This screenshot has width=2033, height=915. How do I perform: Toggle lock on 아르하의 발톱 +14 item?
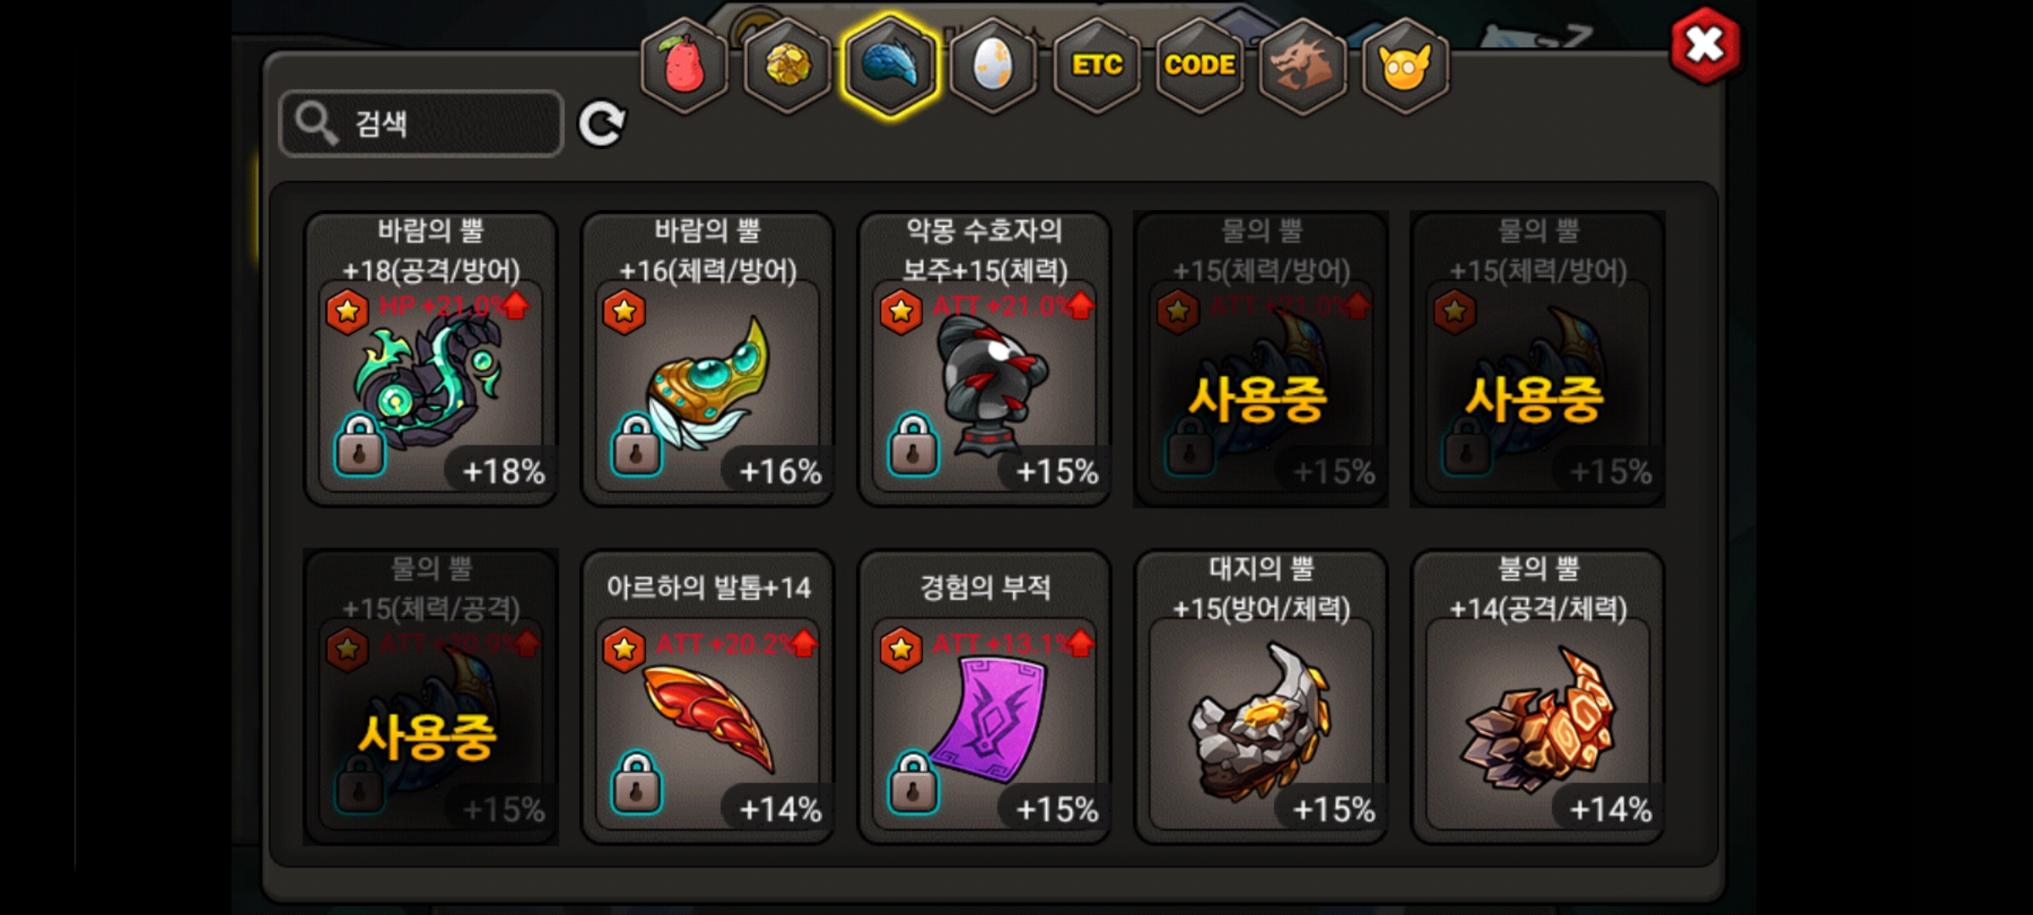[x=636, y=783]
